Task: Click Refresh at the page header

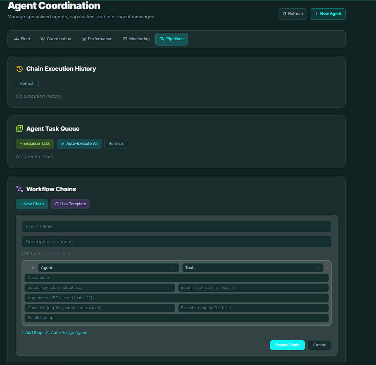Action: tap(292, 14)
